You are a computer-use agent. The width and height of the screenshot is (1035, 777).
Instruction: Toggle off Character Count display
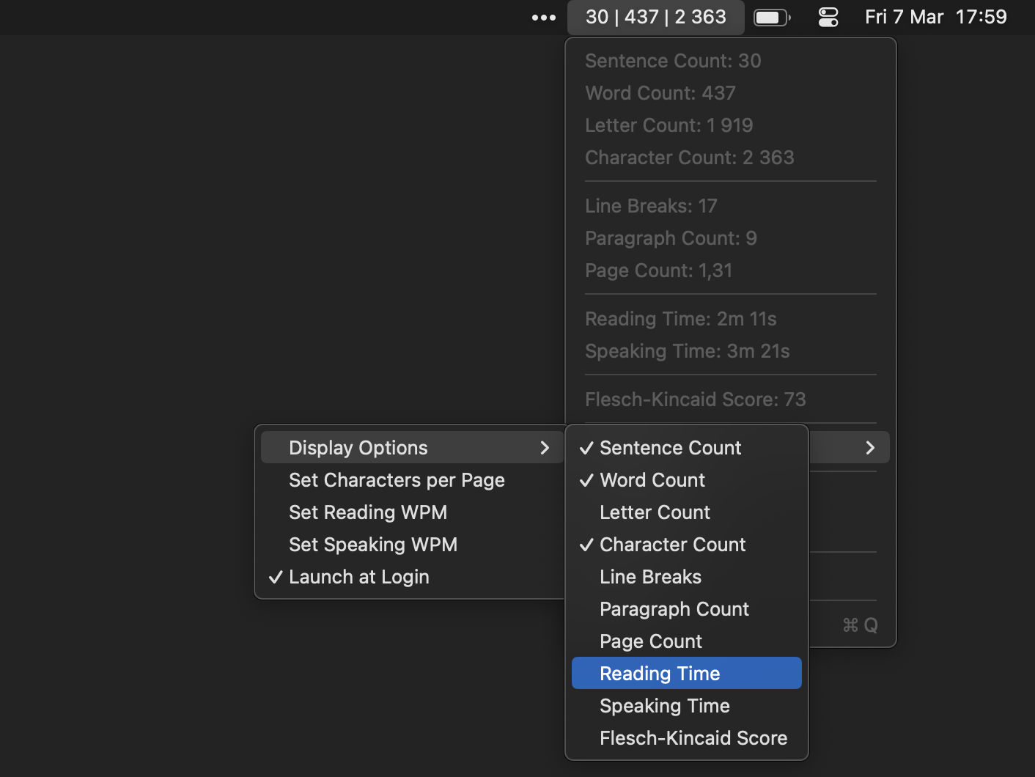click(672, 545)
